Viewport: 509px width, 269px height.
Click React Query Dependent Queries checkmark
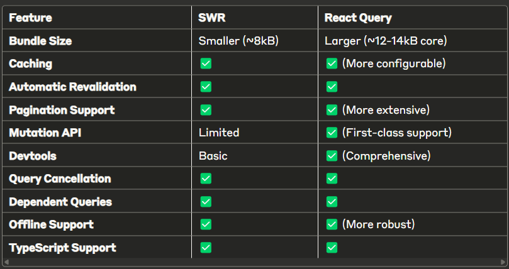[332, 202]
